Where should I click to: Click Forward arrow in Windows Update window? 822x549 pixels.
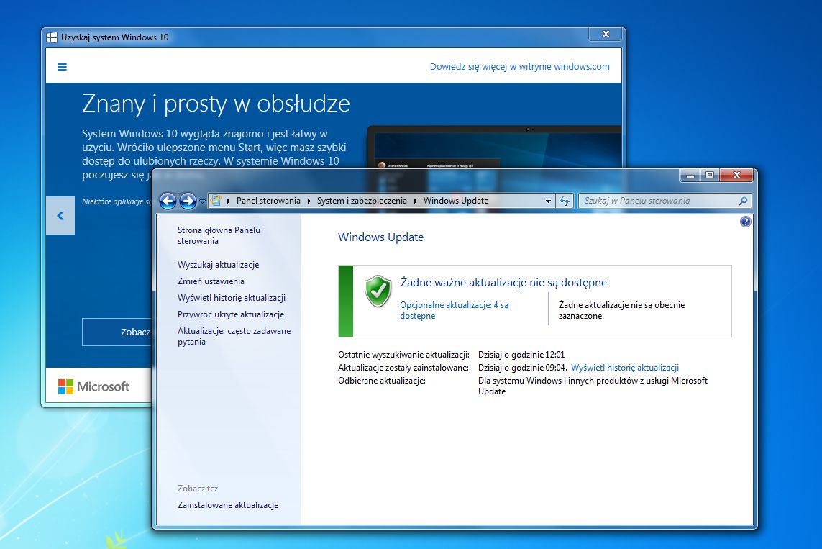pyautogui.click(x=188, y=201)
